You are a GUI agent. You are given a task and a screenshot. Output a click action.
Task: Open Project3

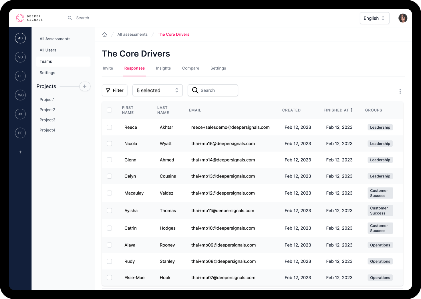click(47, 120)
